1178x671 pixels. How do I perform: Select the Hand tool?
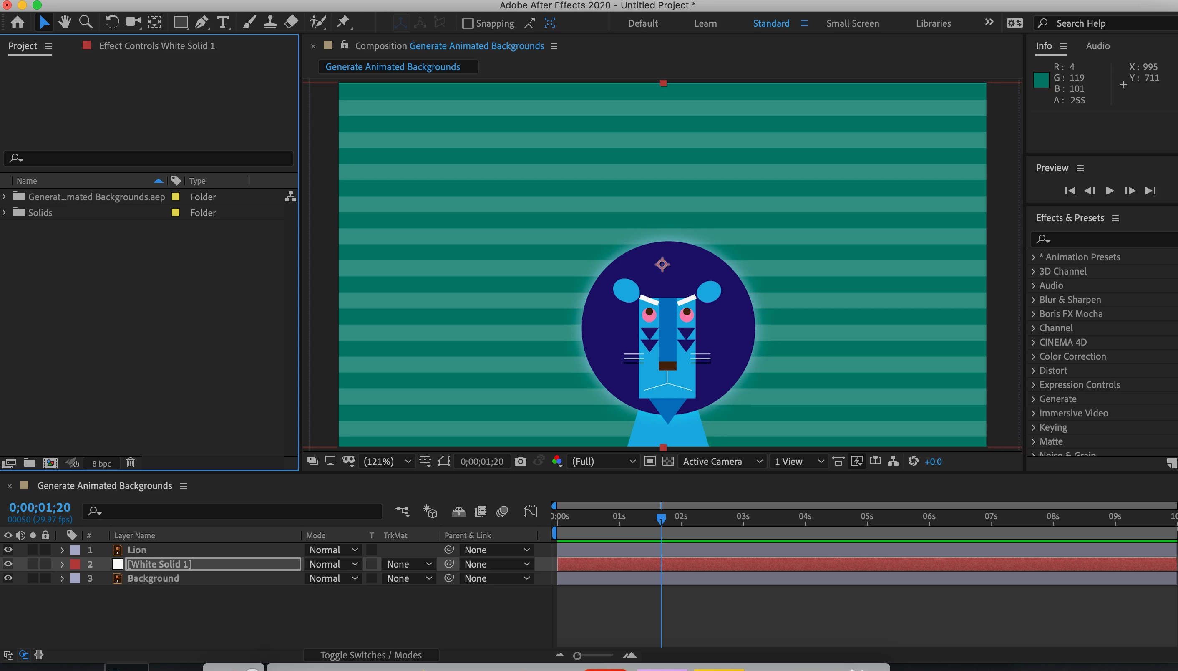pyautogui.click(x=65, y=22)
